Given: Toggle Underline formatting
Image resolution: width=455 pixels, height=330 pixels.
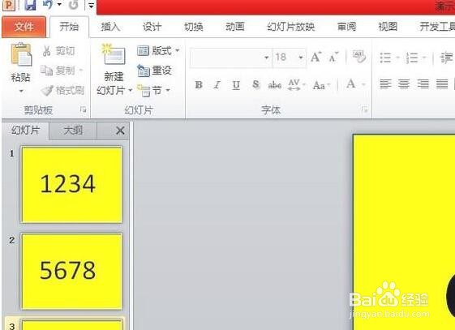Looking at the screenshot, I should click(x=236, y=85).
